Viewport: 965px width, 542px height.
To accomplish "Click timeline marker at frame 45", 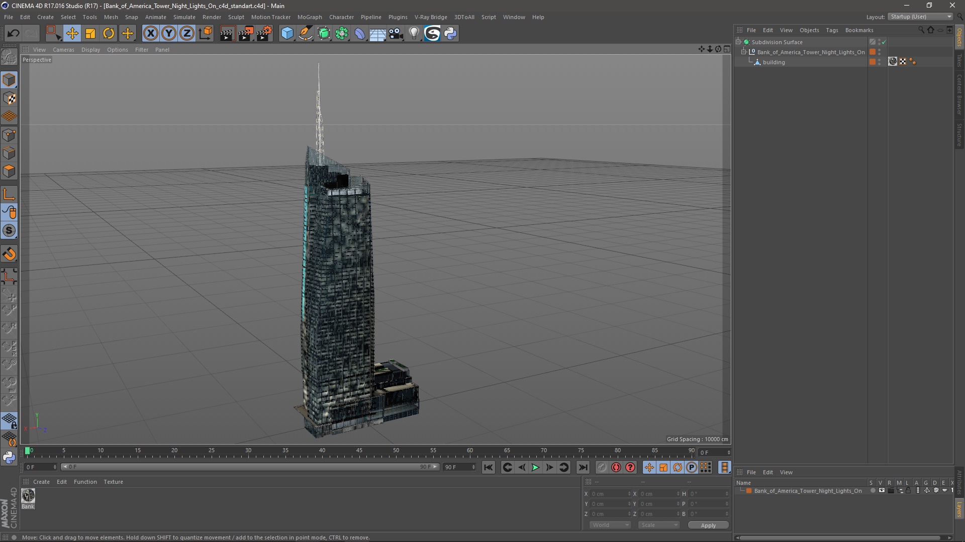I will (x=359, y=452).
